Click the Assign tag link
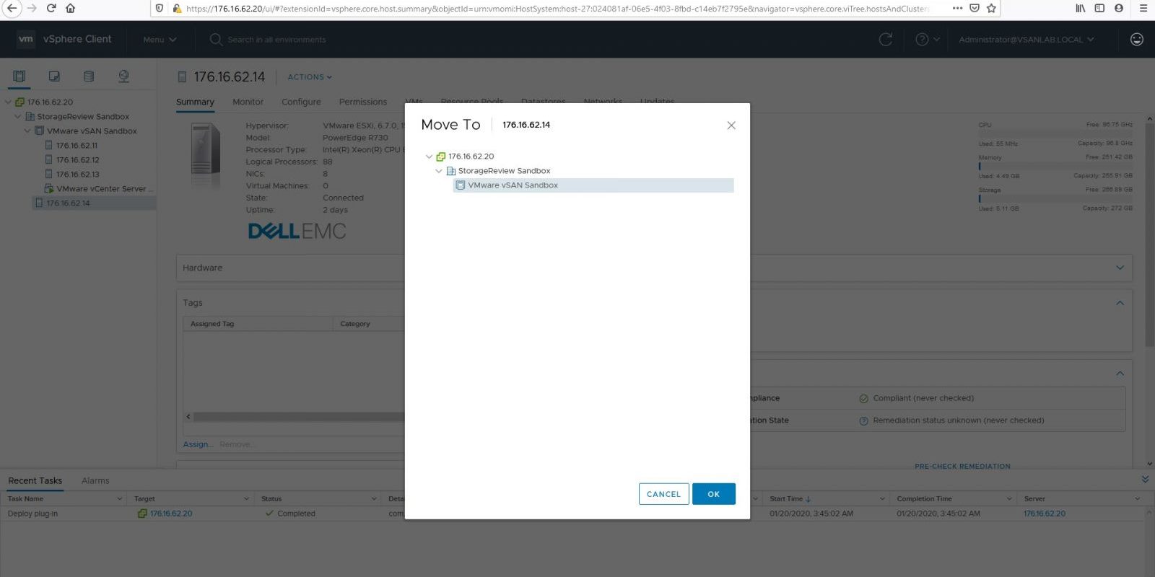Viewport: 1155px width, 577px height. point(198,444)
